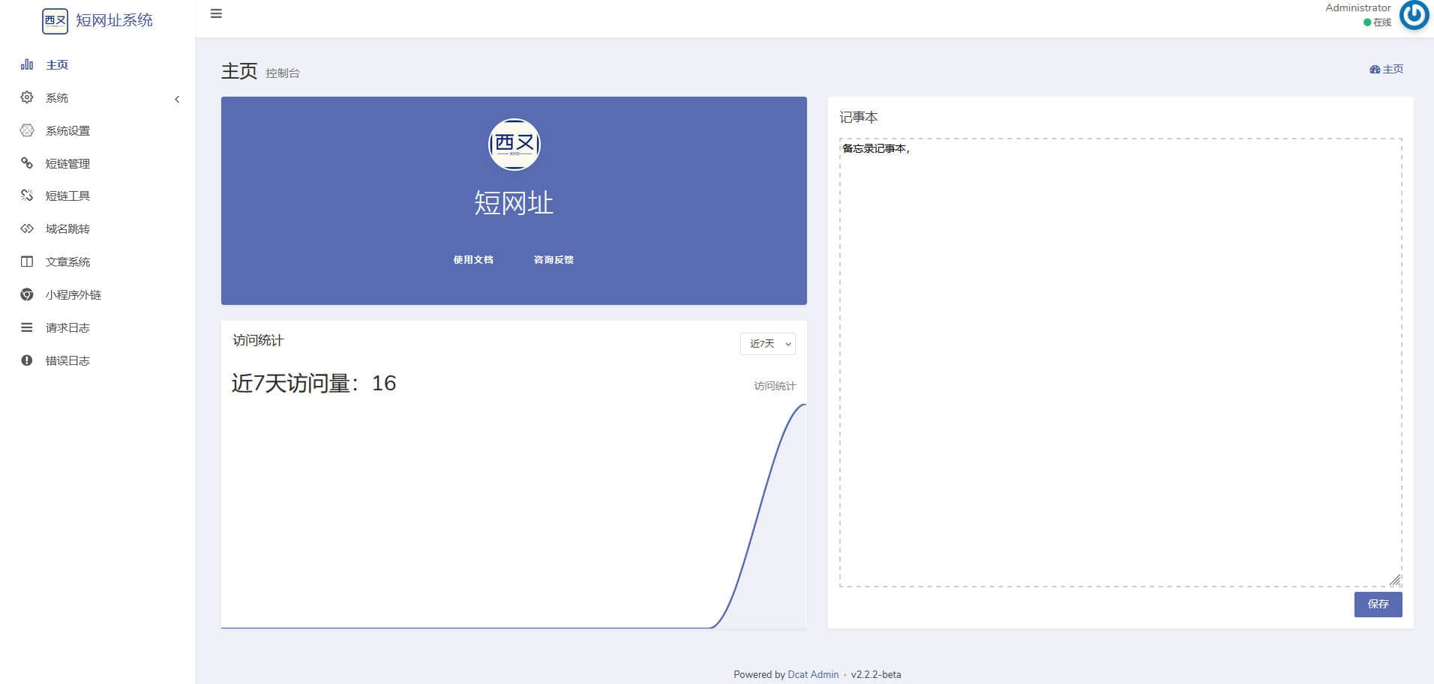Click the 错误日志 exclamation icon
The image size is (1434, 684).
[x=27, y=360]
